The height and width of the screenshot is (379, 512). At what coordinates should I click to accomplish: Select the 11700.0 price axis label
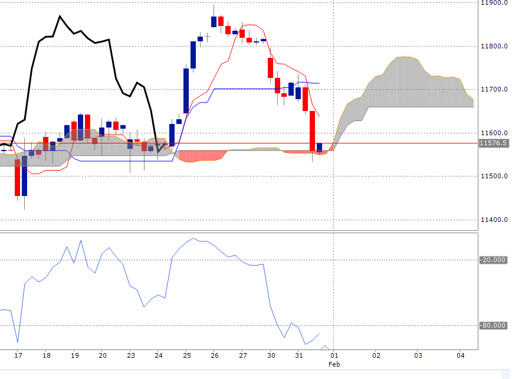point(494,89)
